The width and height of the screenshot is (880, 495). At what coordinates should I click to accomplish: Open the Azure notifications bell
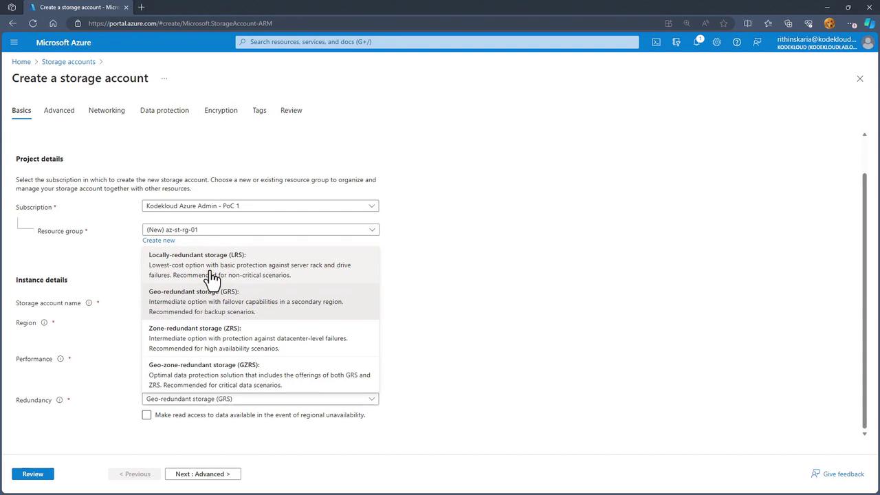pyautogui.click(x=696, y=42)
